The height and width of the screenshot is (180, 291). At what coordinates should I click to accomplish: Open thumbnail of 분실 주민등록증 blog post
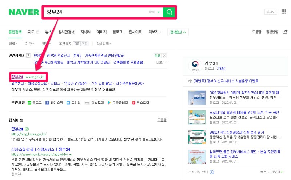pos(197,157)
